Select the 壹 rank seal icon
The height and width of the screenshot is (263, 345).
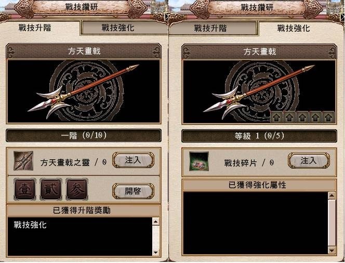(x=25, y=189)
